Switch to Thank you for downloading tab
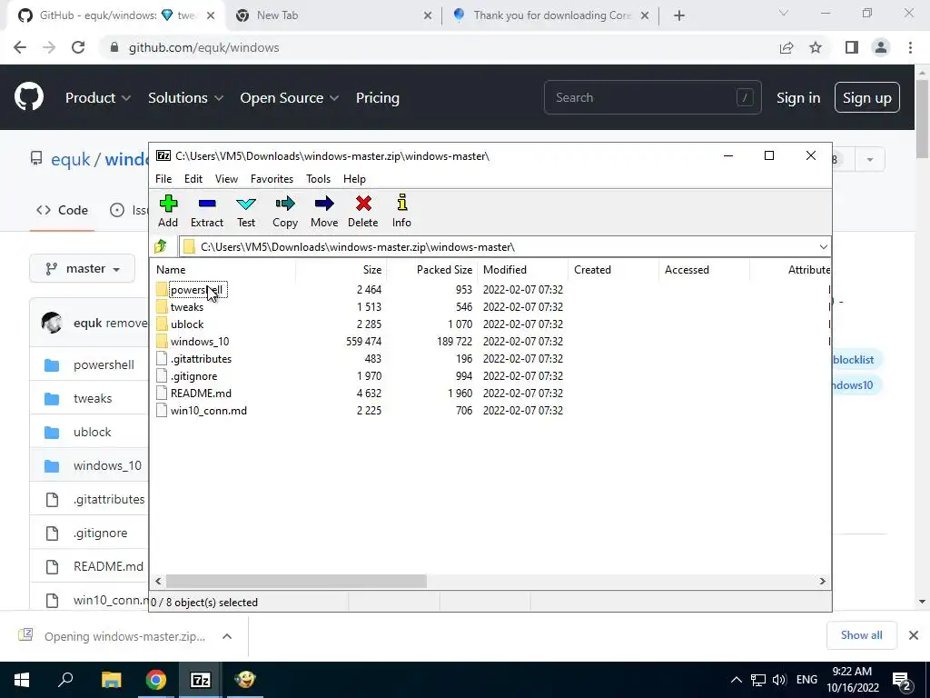930x698 pixels. (x=550, y=15)
